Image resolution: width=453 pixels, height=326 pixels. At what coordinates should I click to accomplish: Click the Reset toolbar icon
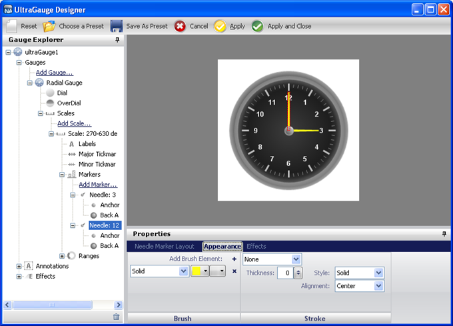12,26
